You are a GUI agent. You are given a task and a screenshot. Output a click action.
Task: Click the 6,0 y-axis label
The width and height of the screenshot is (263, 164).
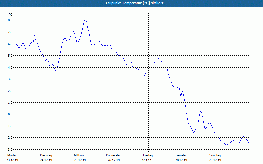[x=10, y=44]
